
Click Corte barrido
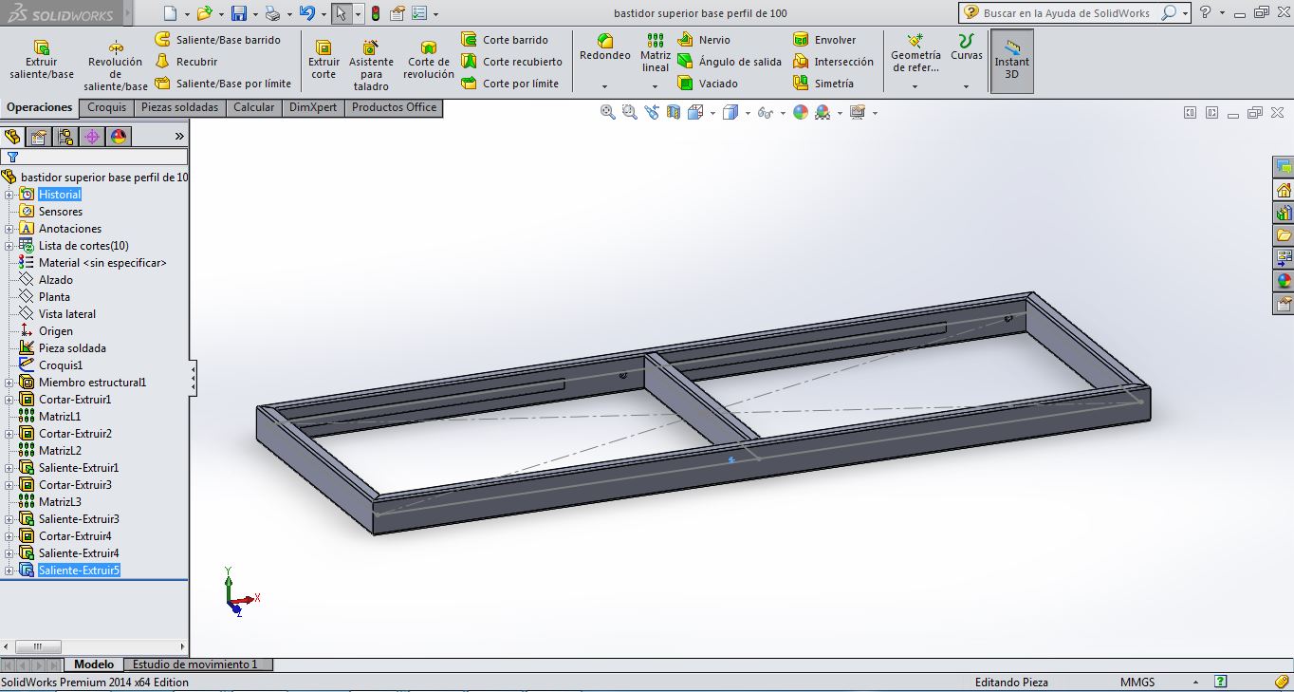click(x=505, y=40)
